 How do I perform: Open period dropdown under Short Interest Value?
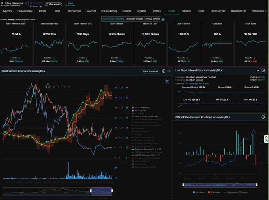(x=49, y=58)
